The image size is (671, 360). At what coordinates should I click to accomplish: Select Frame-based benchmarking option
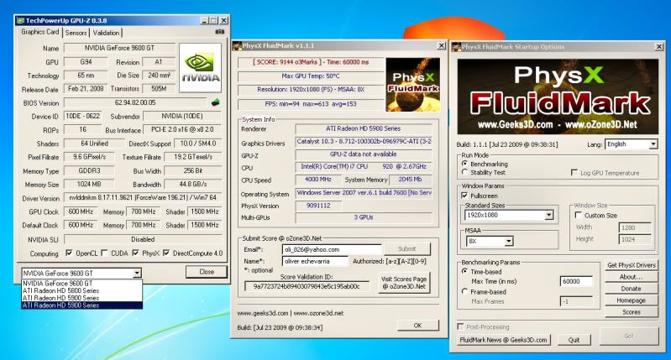[x=466, y=290]
